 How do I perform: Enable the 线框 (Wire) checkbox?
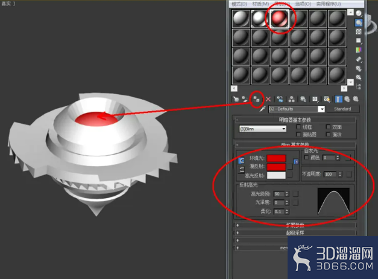(x=298, y=127)
